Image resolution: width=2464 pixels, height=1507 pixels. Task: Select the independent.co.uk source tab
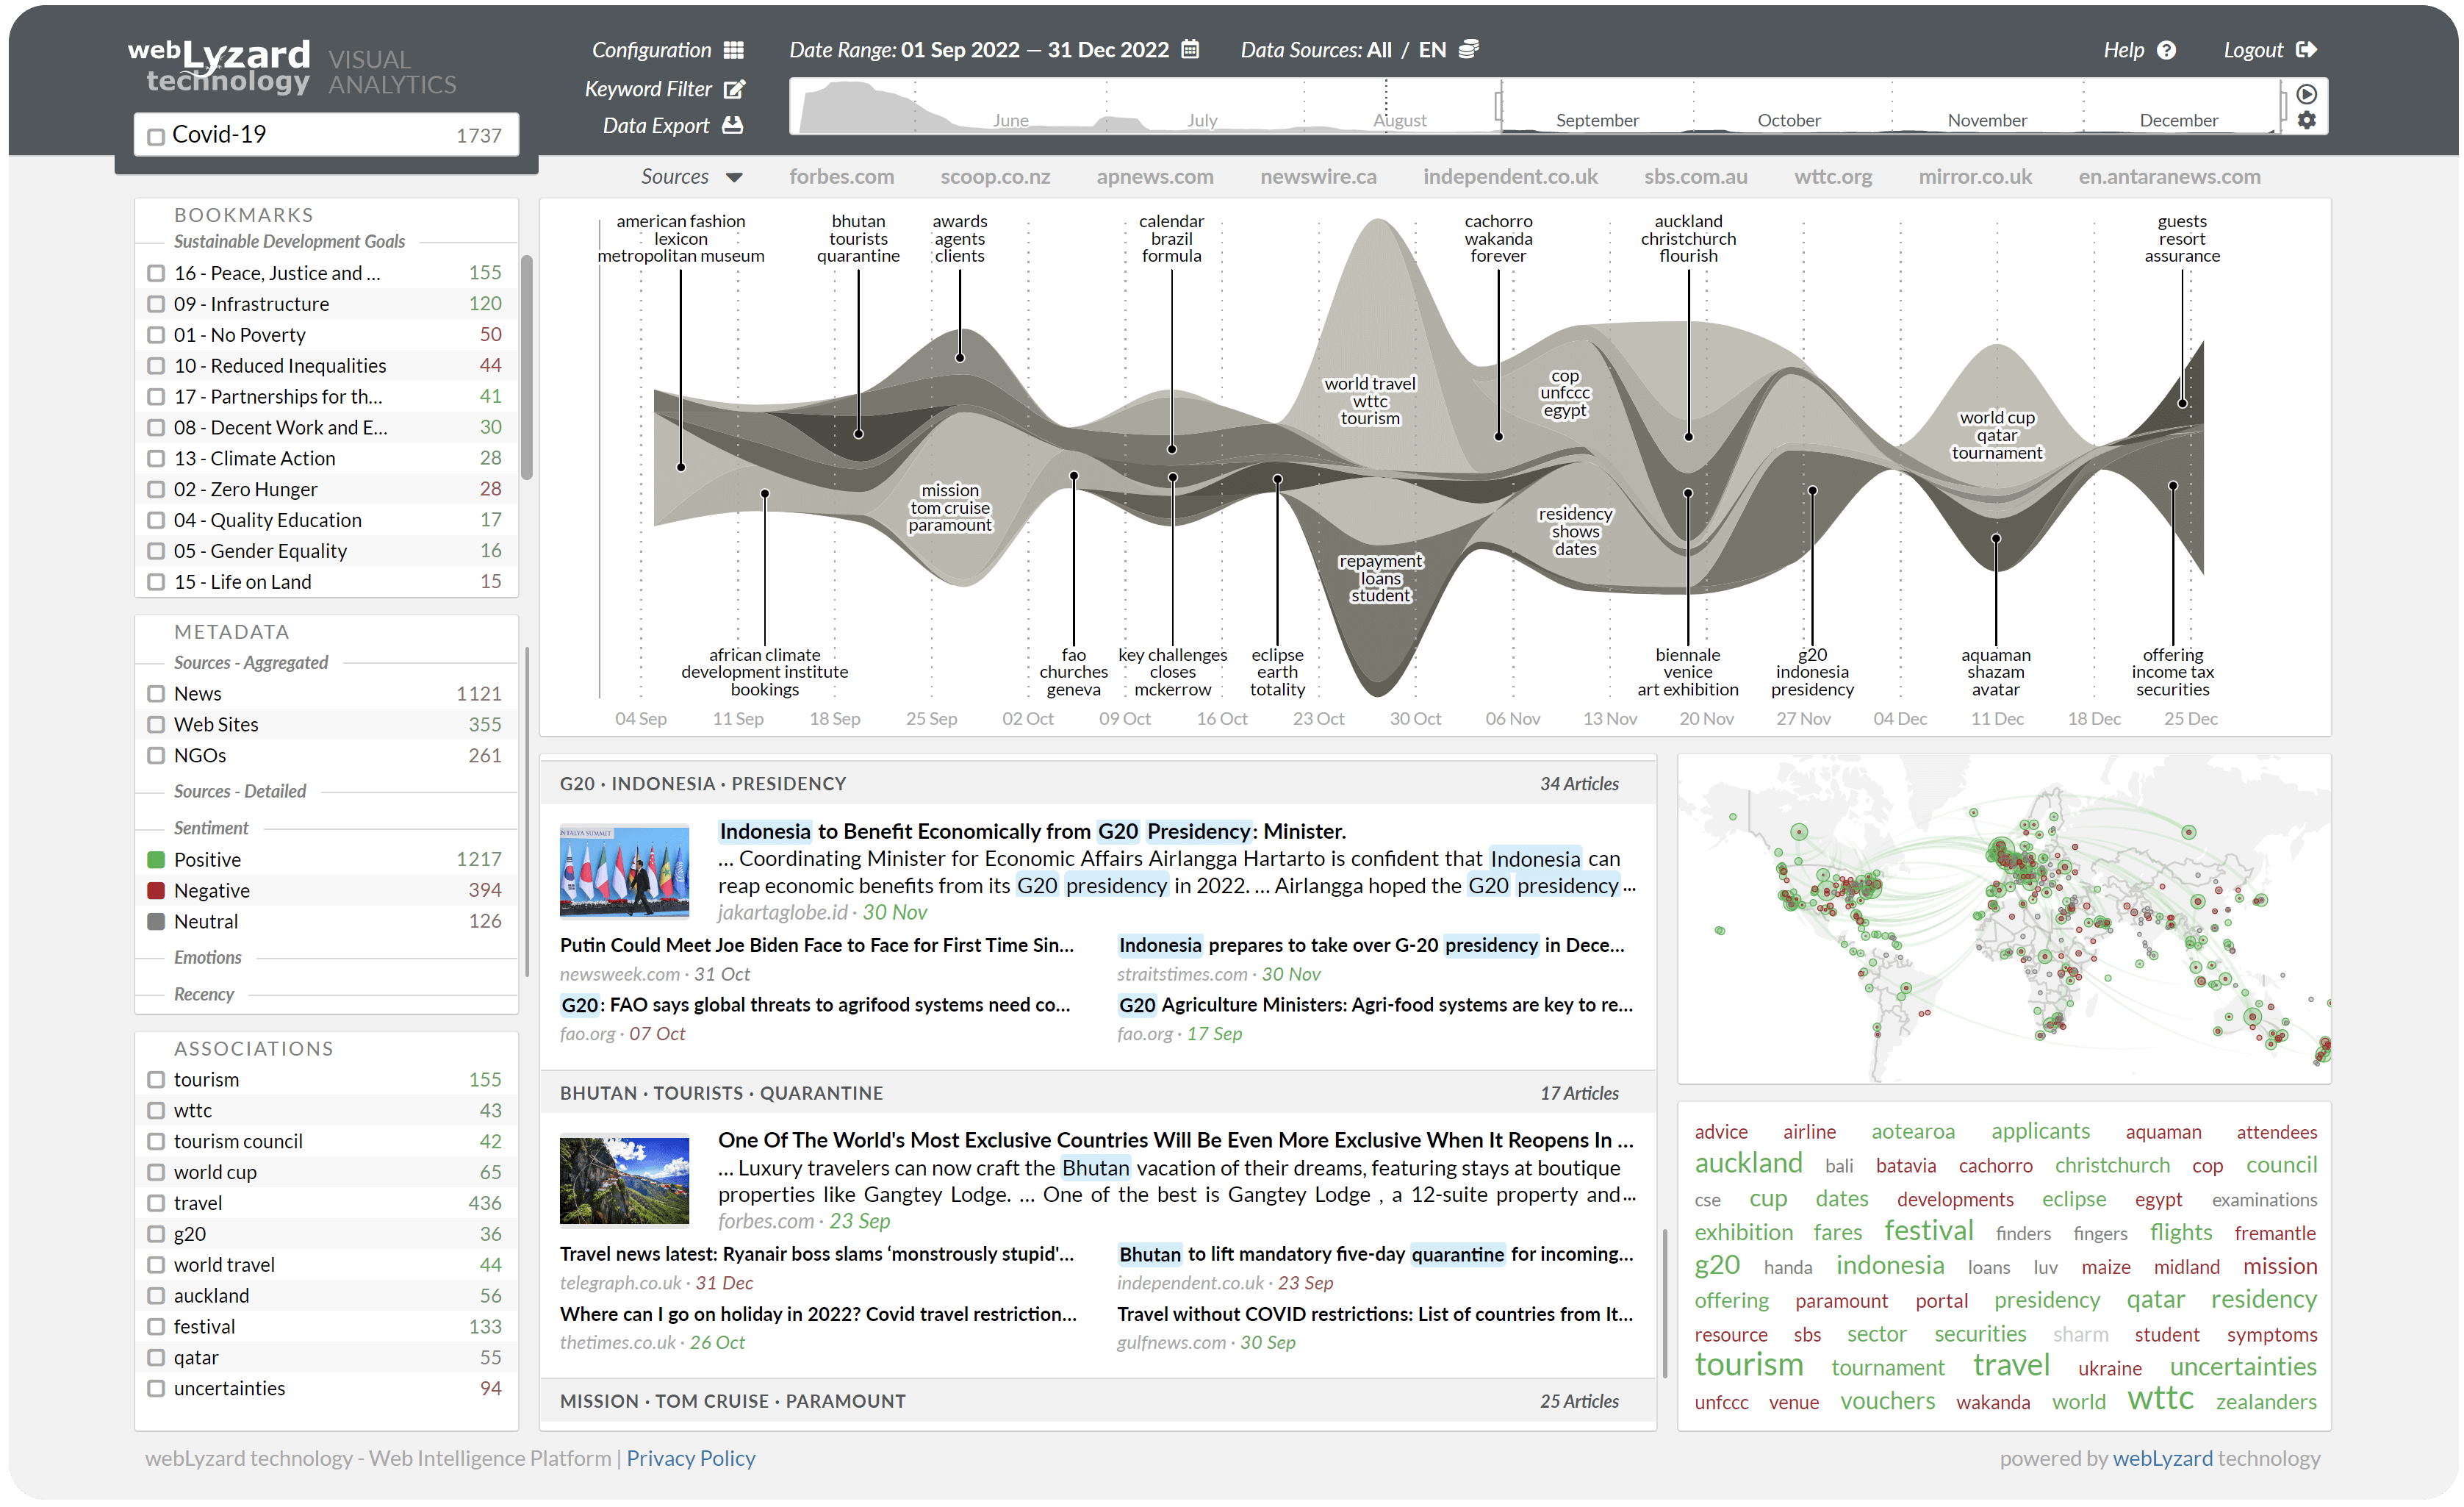(1510, 176)
